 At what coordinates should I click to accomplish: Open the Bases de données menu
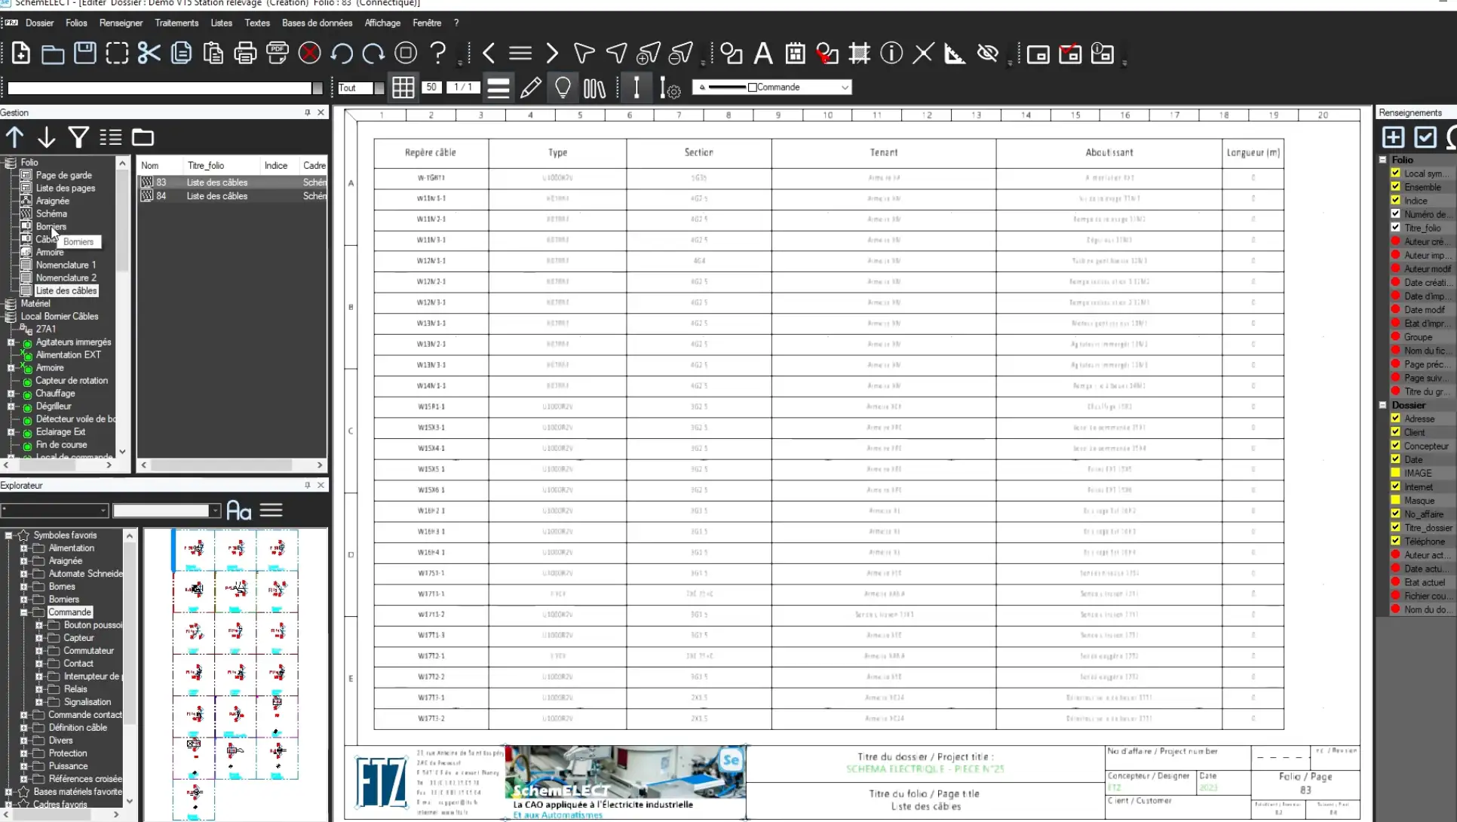[317, 23]
